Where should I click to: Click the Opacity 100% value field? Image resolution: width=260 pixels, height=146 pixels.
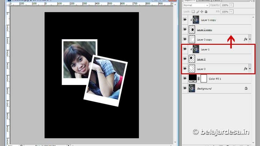click(225, 5)
